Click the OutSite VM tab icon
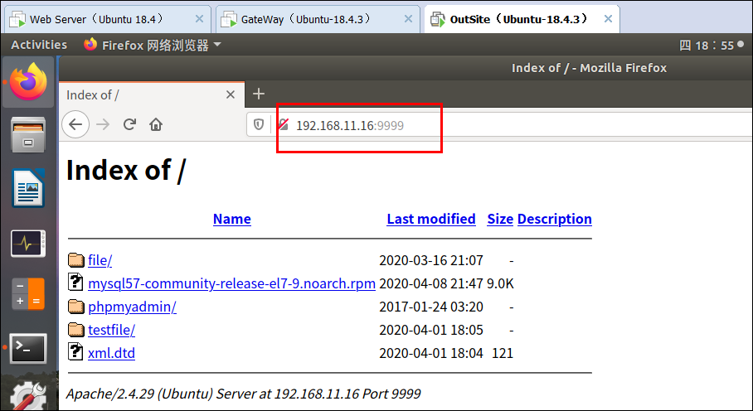 438,20
